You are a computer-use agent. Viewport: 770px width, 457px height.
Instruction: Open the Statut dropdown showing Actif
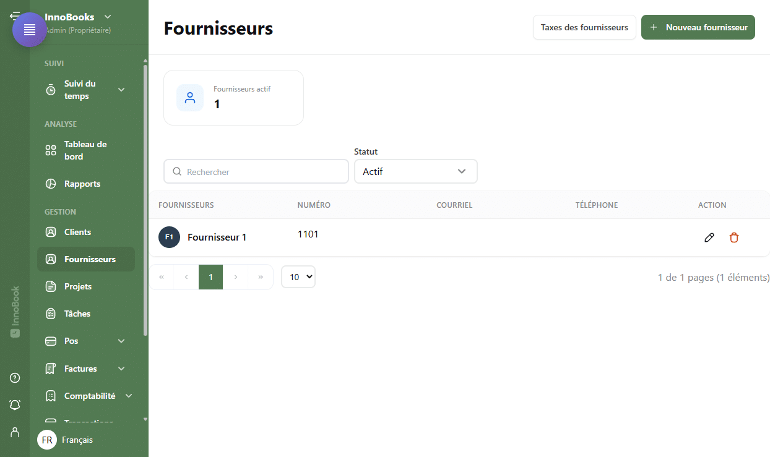coord(415,171)
